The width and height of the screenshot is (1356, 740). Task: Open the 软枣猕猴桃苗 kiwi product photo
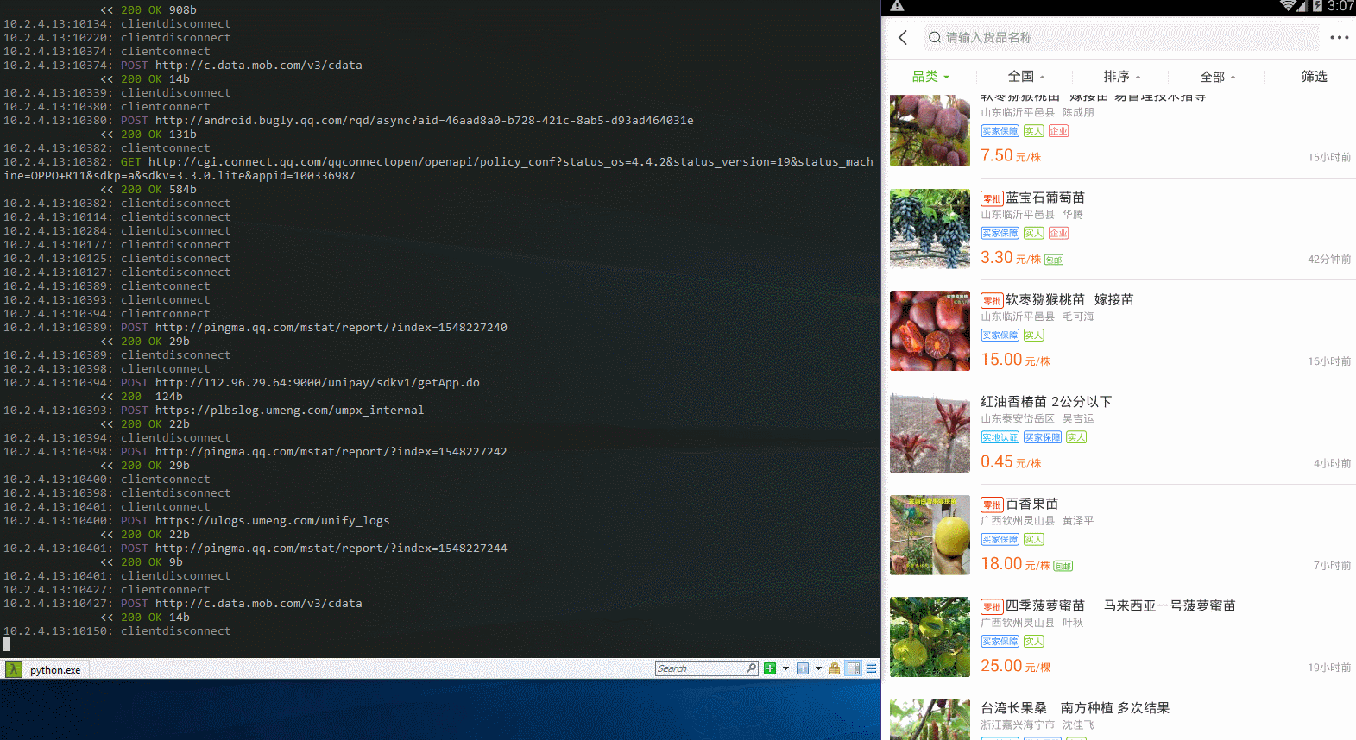click(x=930, y=330)
